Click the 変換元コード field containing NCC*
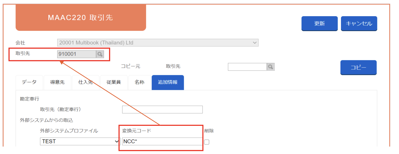Screen dimensions: 399x154 click(x=162, y=141)
